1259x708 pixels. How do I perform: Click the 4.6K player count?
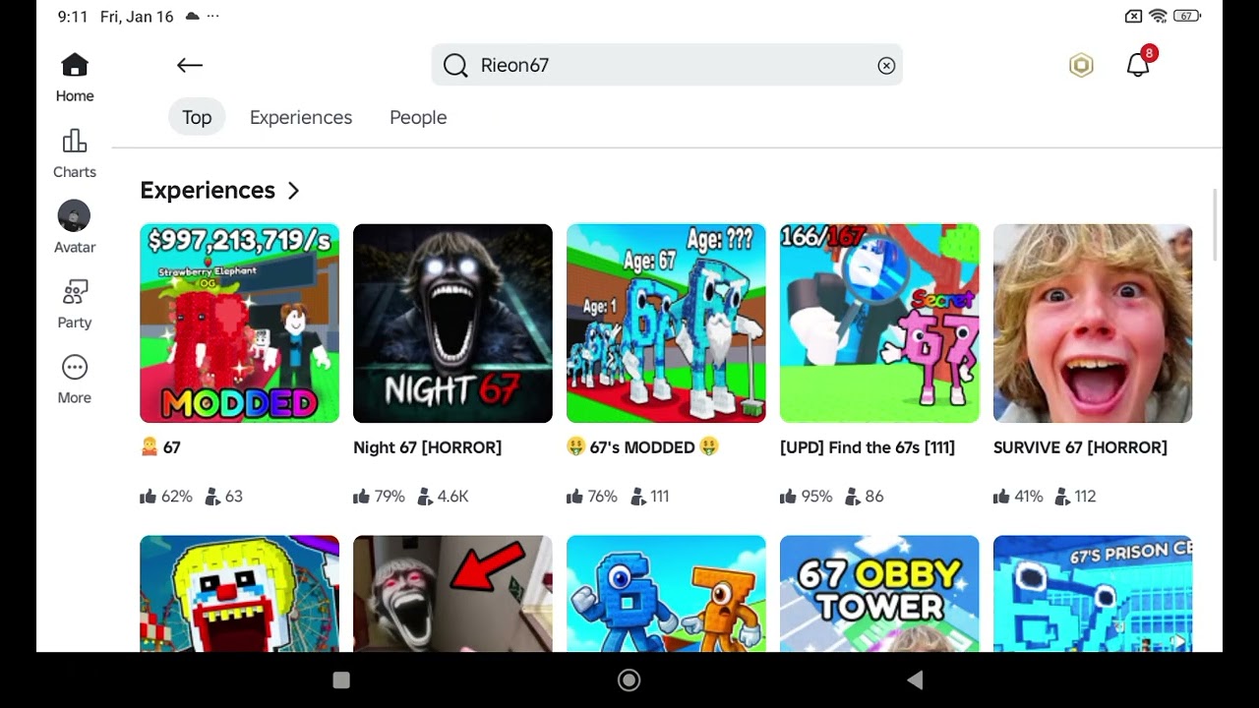click(x=443, y=497)
